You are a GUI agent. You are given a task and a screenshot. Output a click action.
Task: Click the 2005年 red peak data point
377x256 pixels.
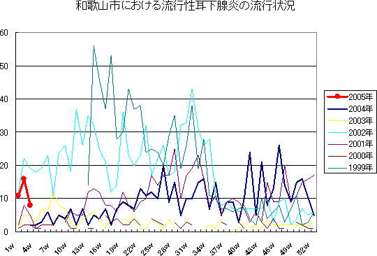pyautogui.click(x=24, y=178)
